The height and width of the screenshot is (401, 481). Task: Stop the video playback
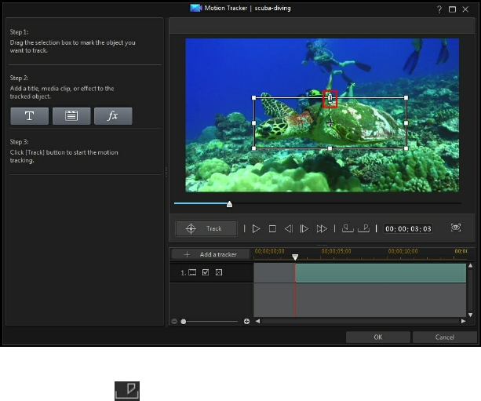tap(272, 229)
